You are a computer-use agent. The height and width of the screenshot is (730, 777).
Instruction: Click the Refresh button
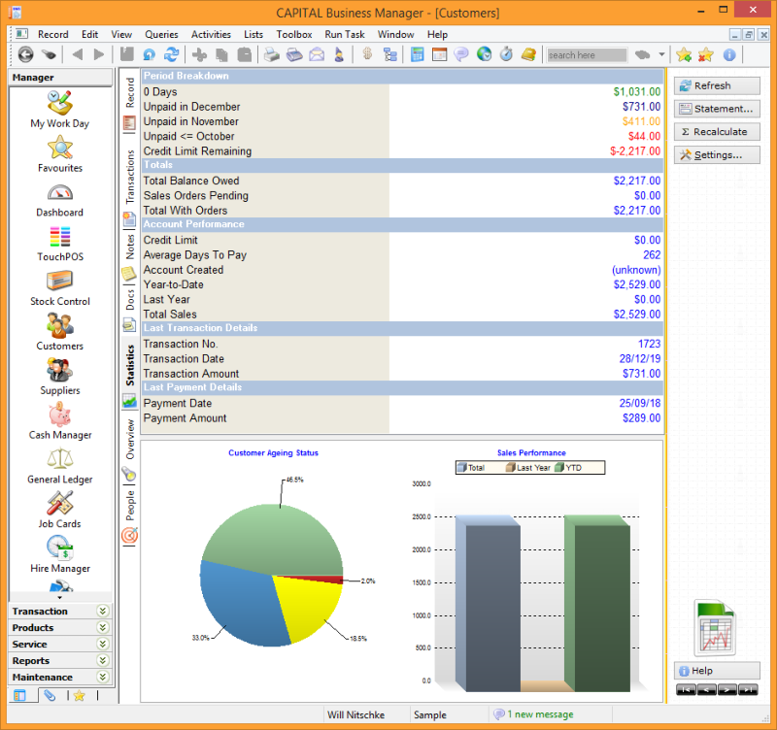[x=717, y=85]
